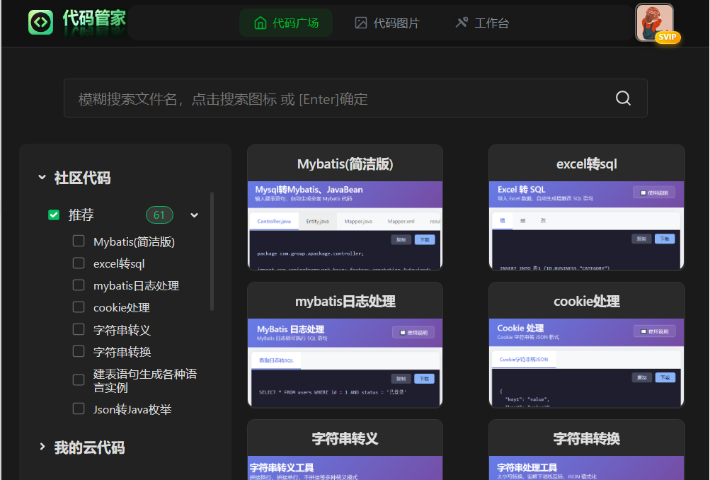Open the 字符串转义 card title

click(345, 438)
